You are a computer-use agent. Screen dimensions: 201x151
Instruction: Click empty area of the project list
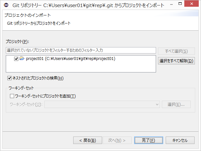[x=80, y=67]
